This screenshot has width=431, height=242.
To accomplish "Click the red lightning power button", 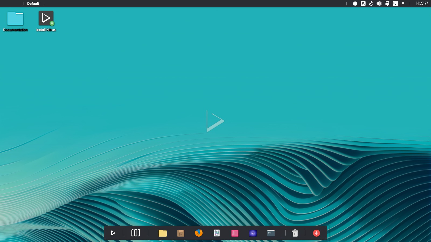I will coord(317,233).
